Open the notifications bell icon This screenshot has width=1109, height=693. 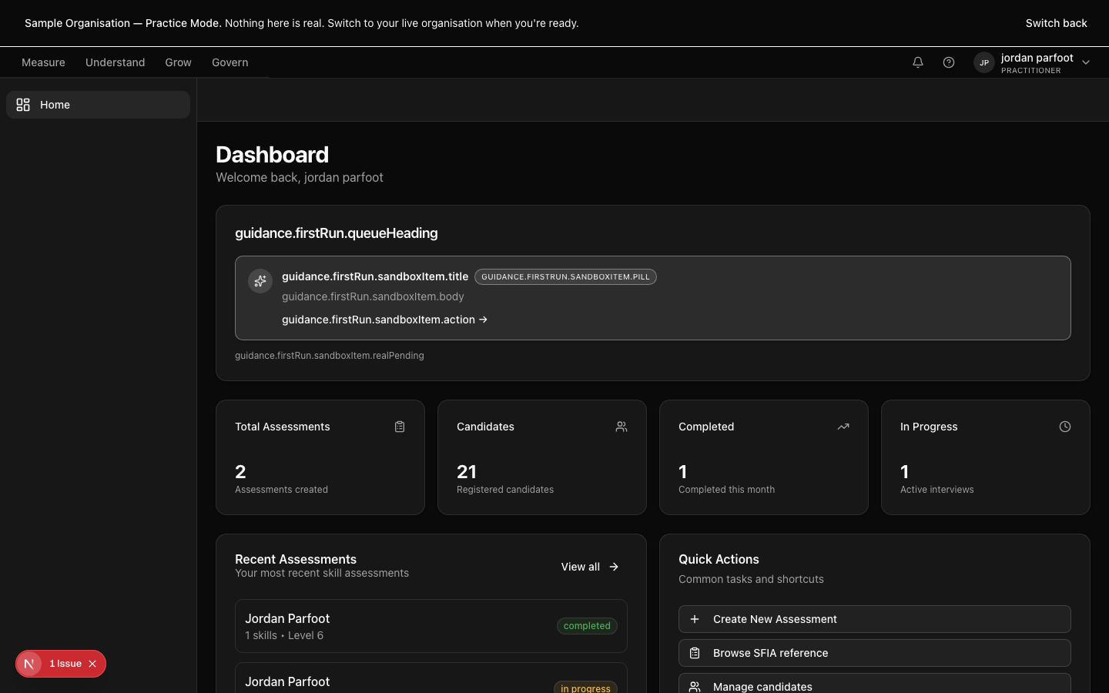918,62
